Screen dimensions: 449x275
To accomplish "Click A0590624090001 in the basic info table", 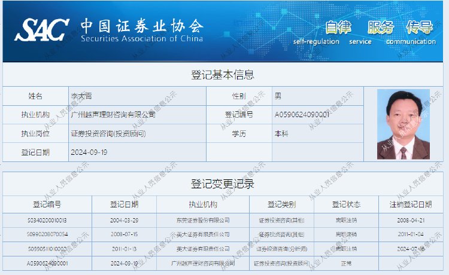I will point(302,115).
